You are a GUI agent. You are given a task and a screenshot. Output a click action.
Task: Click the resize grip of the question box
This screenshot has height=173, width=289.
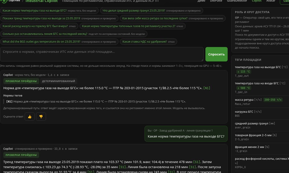point(202,60)
